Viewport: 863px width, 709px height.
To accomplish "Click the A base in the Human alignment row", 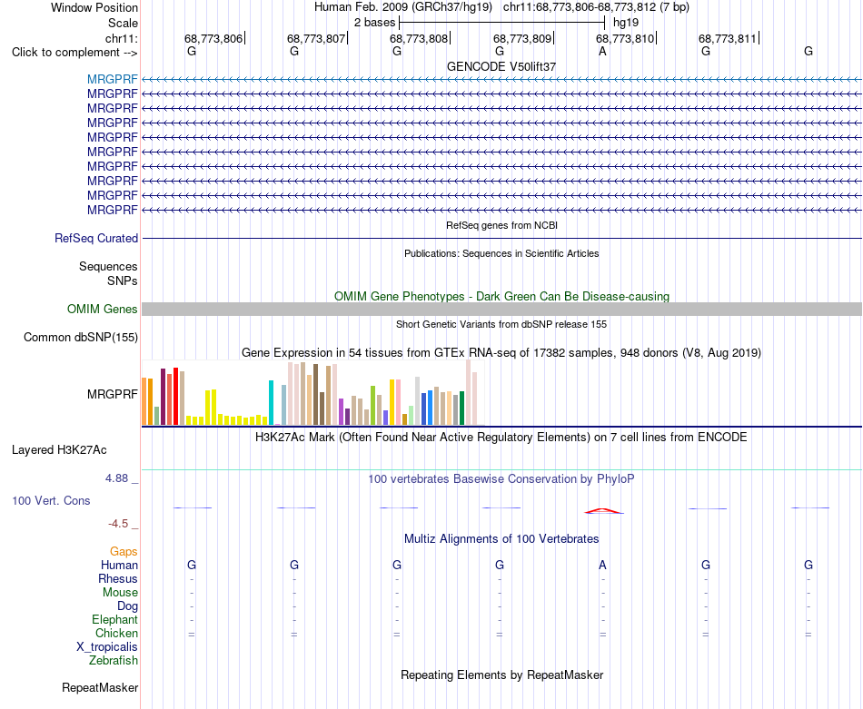I will [x=602, y=565].
